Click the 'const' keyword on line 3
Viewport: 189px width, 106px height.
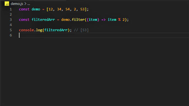[24, 20]
